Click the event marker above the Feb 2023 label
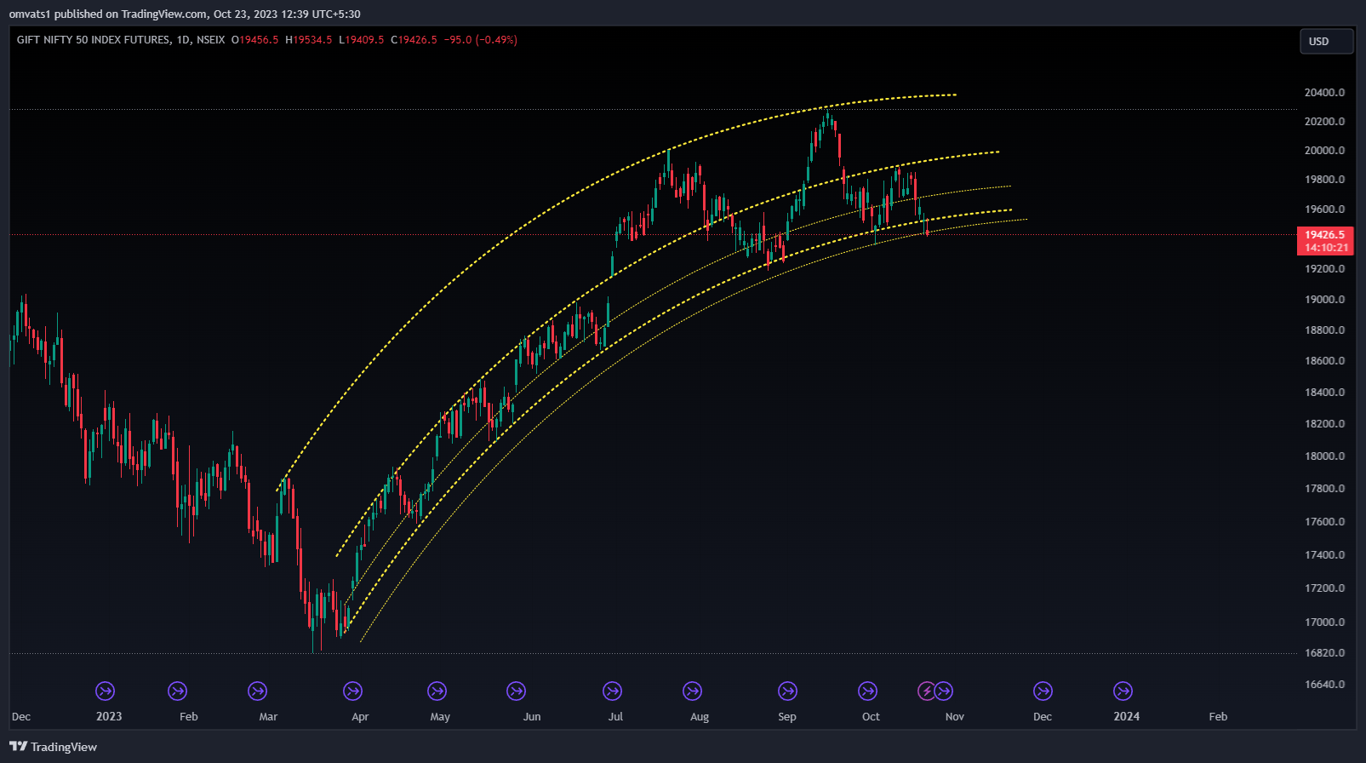 point(177,691)
